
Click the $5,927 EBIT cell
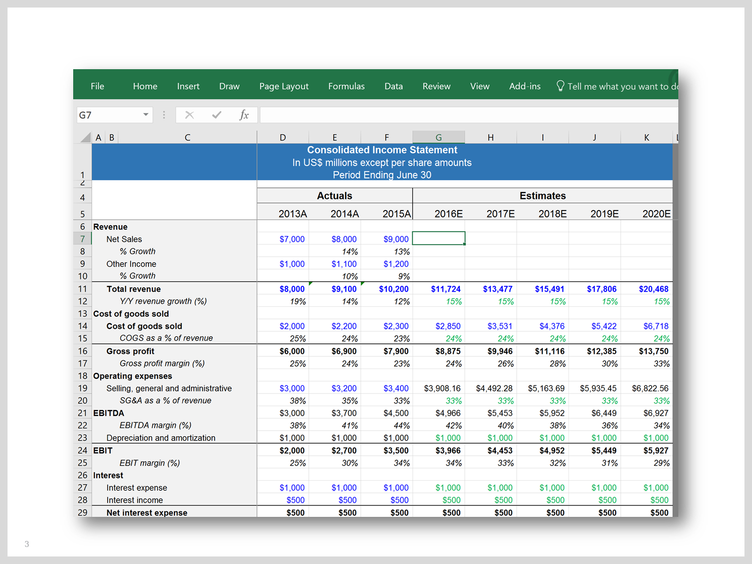647,450
